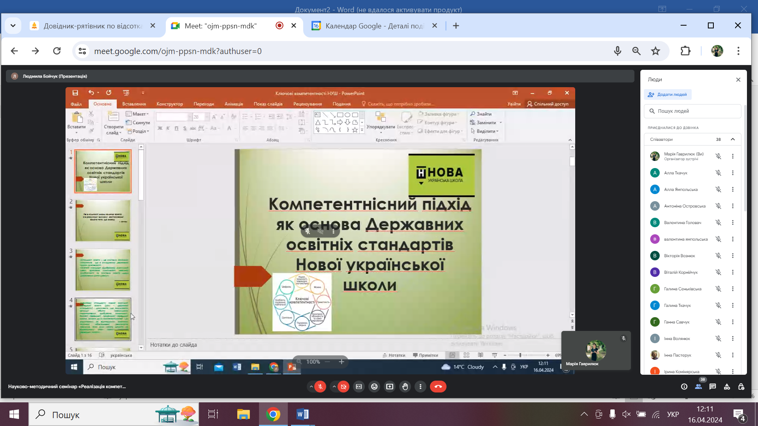Click mute icon beside Віталій Корнійчук
Image resolution: width=758 pixels, height=426 pixels.
coord(719,272)
